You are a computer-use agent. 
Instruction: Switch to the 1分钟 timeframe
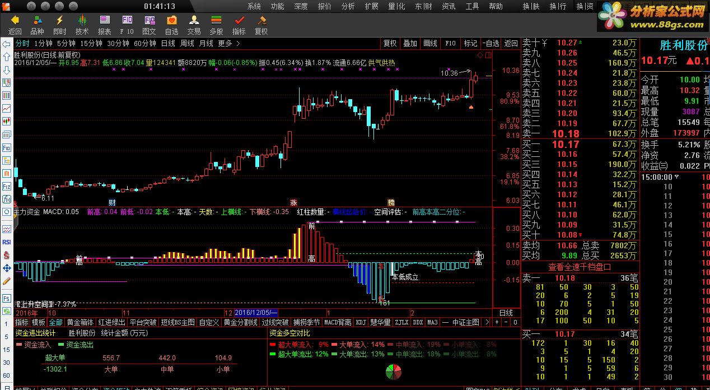click(x=43, y=43)
